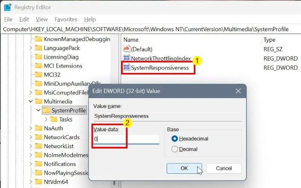
Task: Click the MCI Extensions folder icon
Action: [x=38, y=66]
